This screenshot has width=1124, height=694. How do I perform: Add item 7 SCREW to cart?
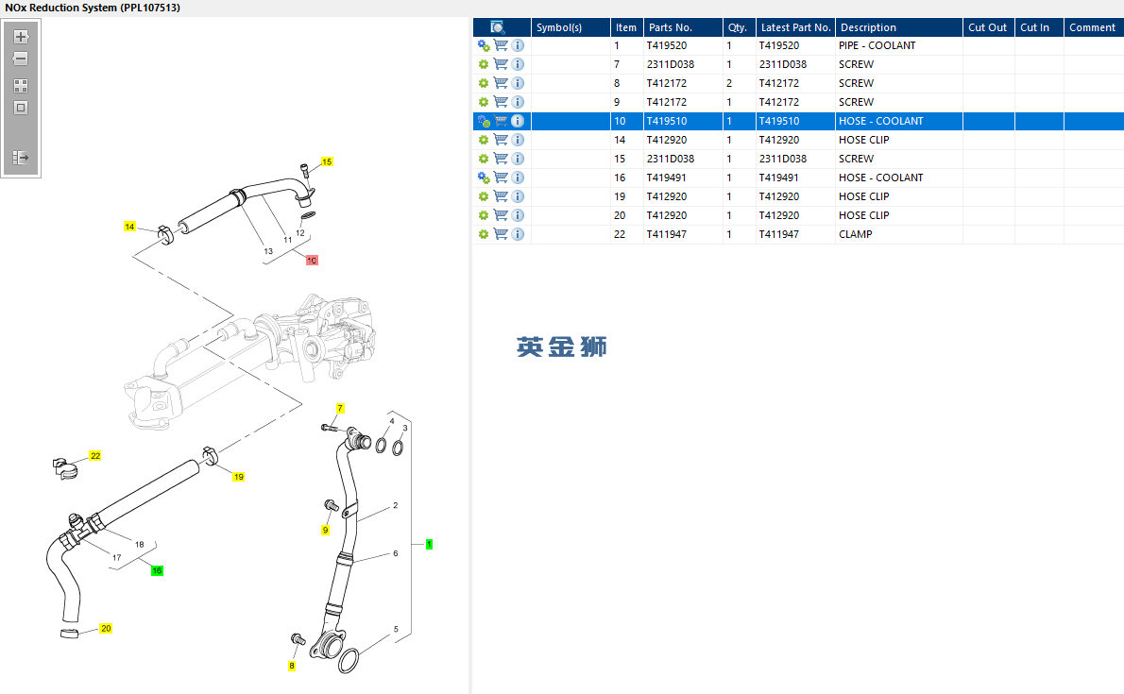pos(501,64)
